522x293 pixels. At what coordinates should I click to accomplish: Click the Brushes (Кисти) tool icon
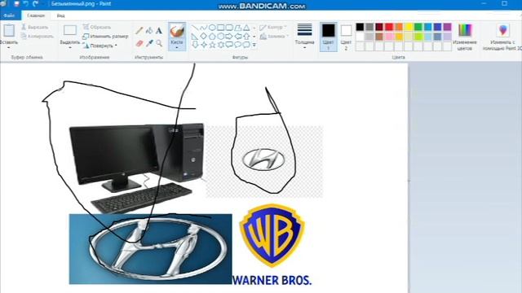pyautogui.click(x=177, y=31)
